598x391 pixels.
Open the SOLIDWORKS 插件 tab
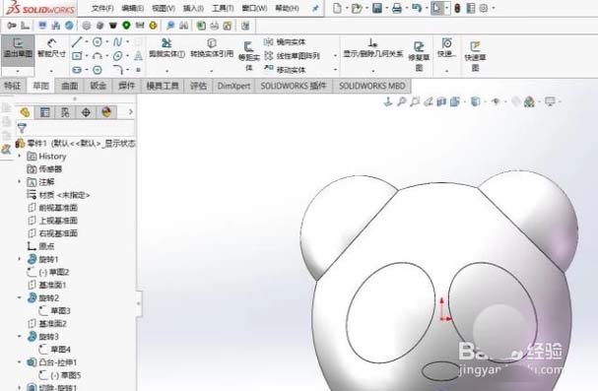coord(294,86)
